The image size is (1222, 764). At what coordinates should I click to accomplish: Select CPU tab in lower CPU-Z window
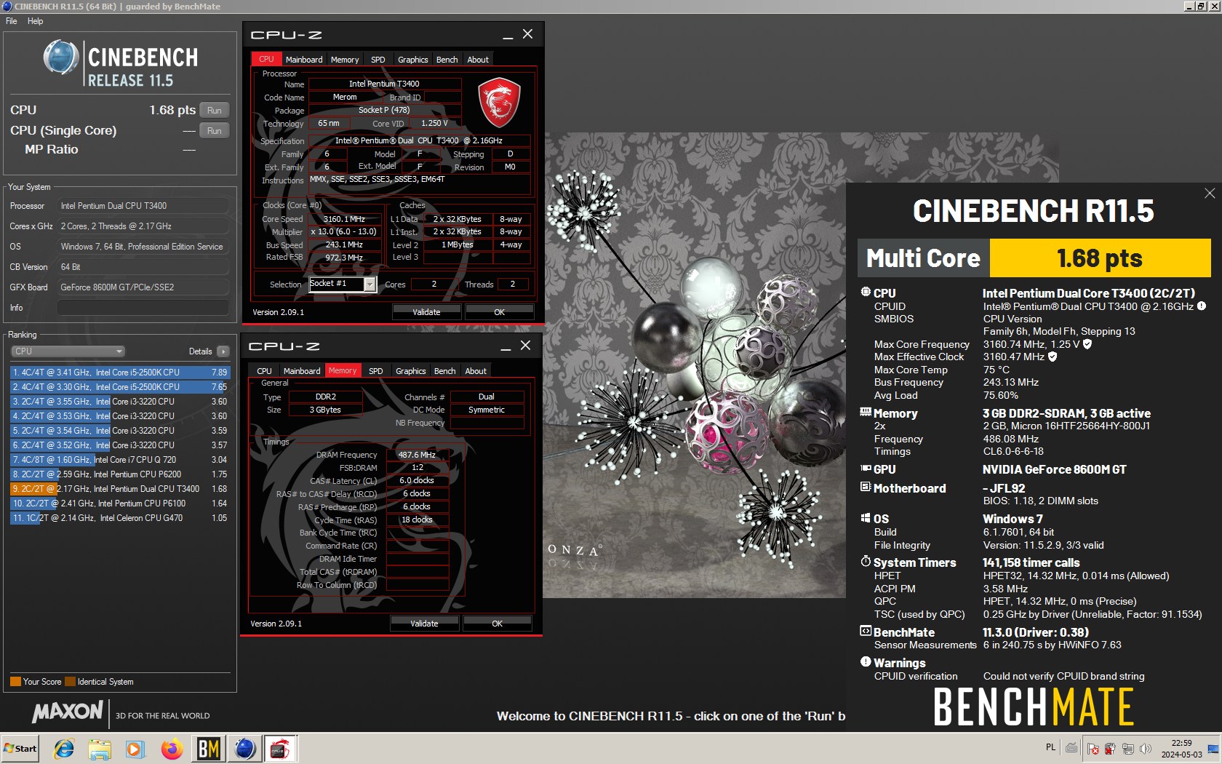pyautogui.click(x=265, y=371)
